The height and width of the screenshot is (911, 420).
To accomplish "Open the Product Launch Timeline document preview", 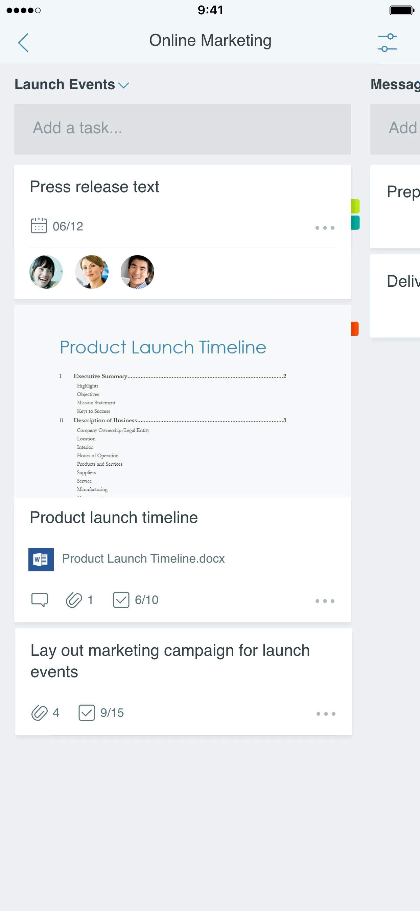I will tap(183, 401).
